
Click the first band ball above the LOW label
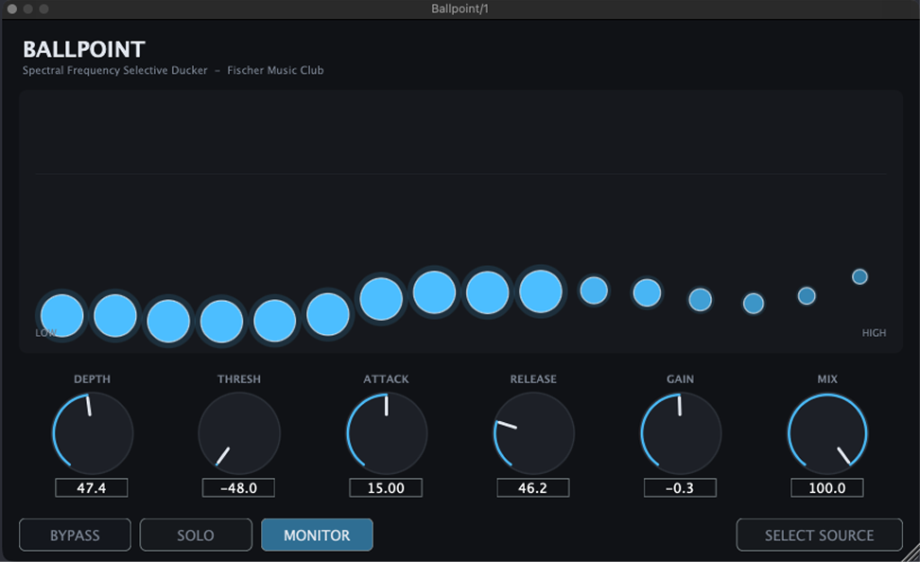click(61, 316)
